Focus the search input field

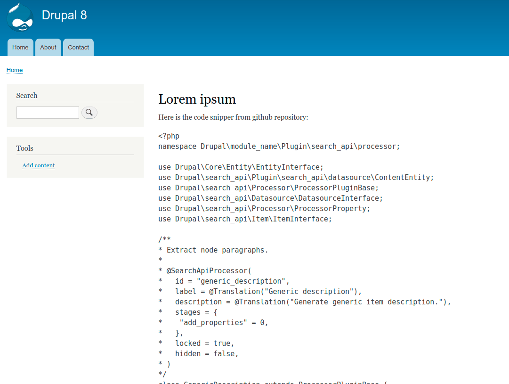pyautogui.click(x=47, y=112)
